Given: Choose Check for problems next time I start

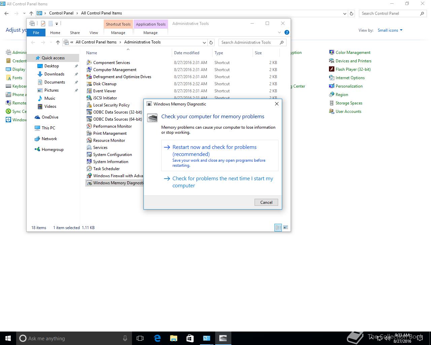Looking at the screenshot, I should click(x=220, y=182).
